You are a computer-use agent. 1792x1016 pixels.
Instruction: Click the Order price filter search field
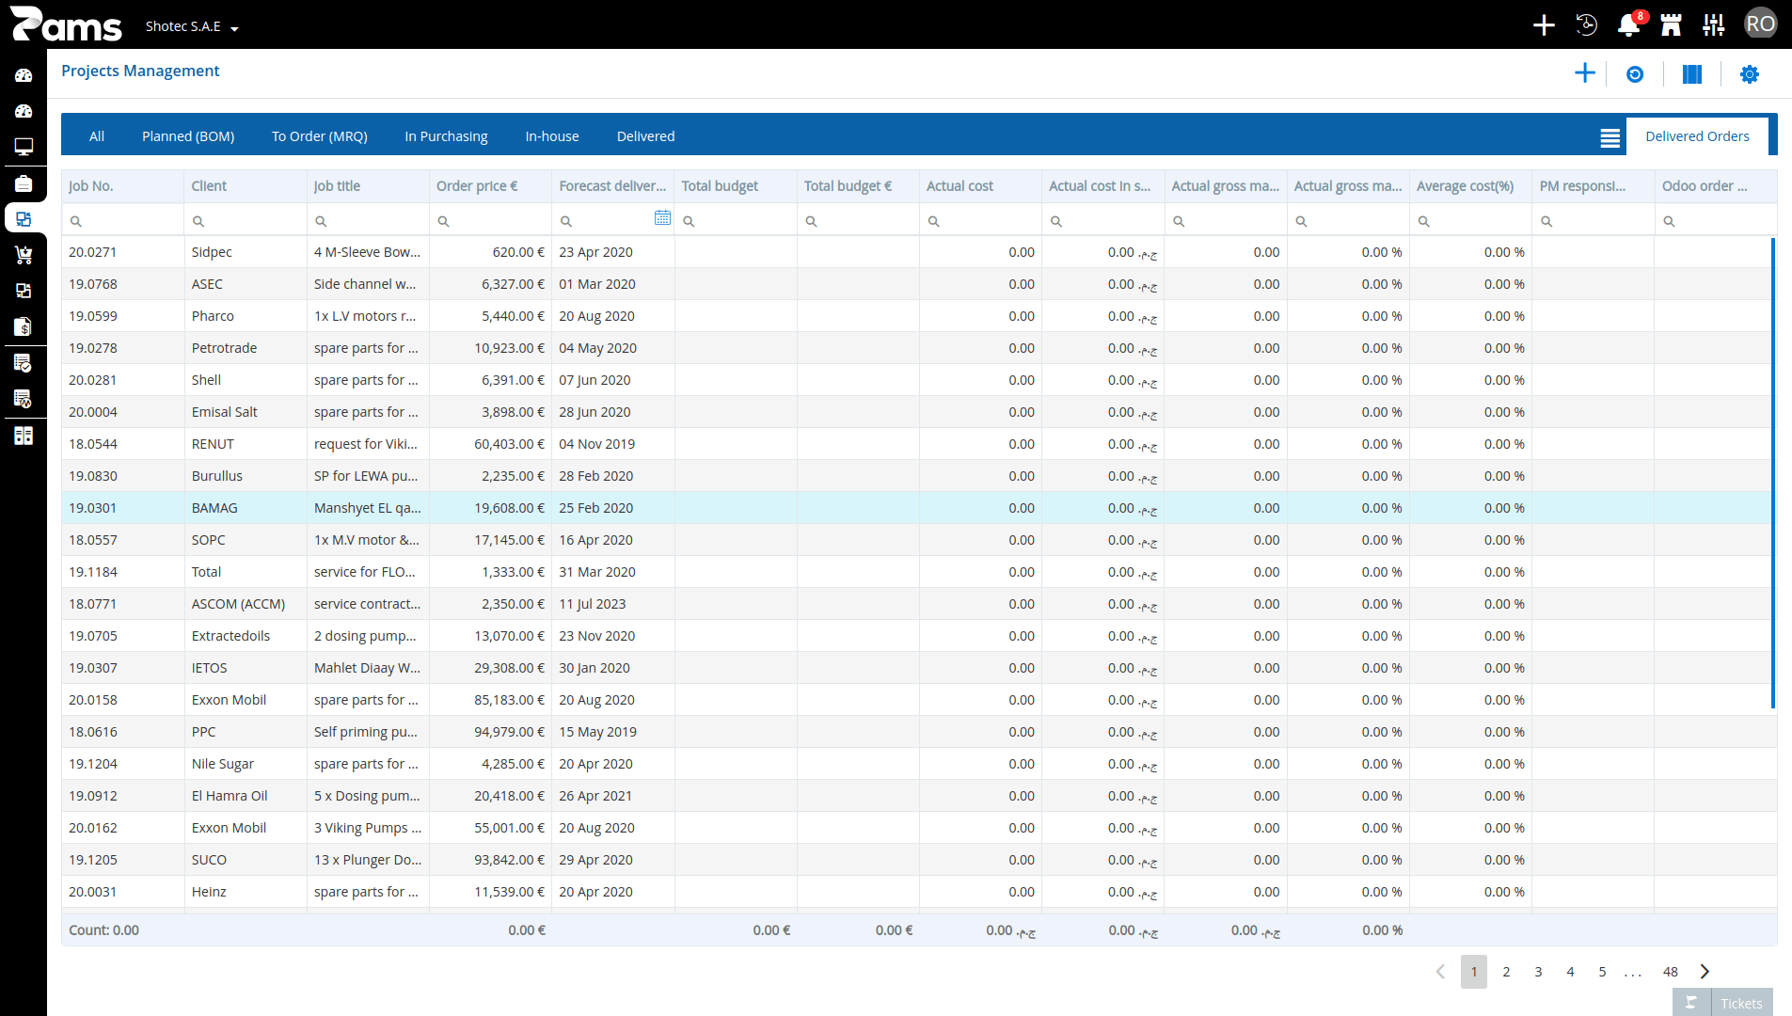click(x=490, y=221)
